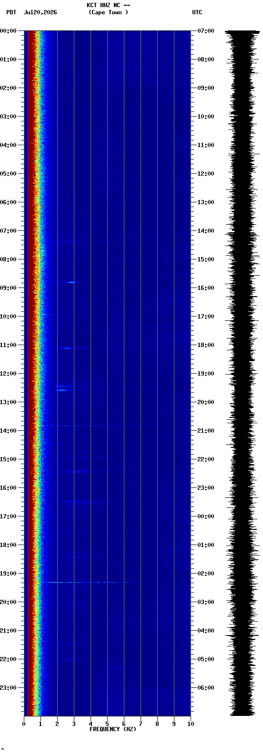The width and height of the screenshot is (263, 754).
Task: Click the UTC time label '23:00'
Action: coord(205,488)
